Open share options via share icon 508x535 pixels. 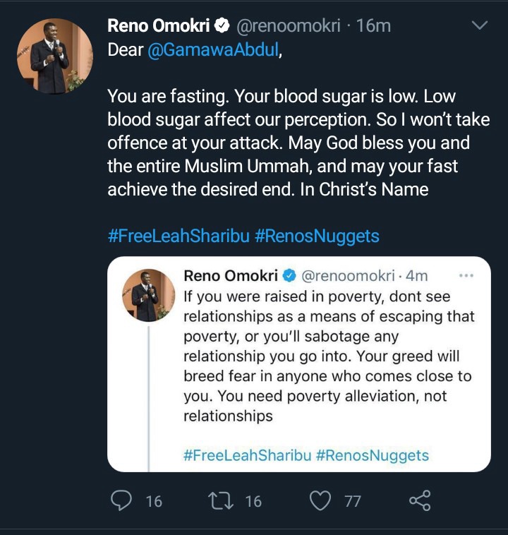click(x=420, y=500)
